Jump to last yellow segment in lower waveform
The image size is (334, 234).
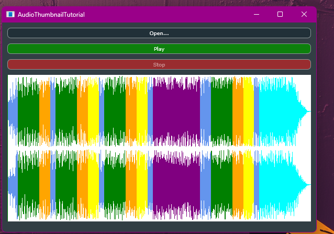point(248,184)
